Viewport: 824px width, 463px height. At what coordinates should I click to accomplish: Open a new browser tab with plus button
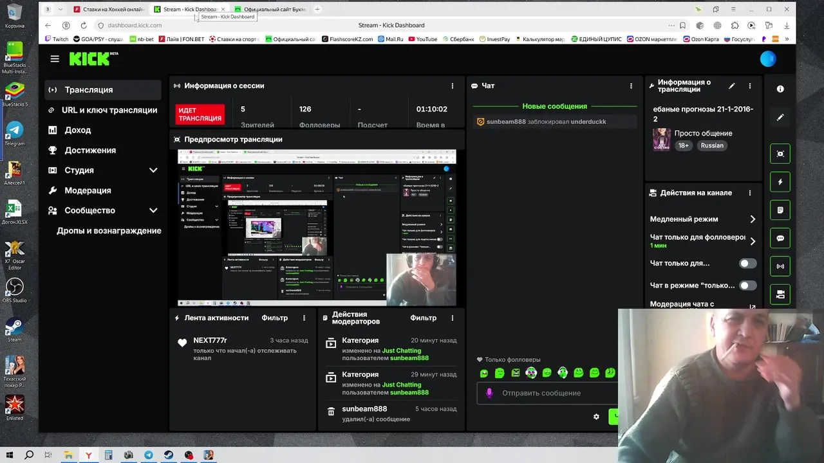click(x=317, y=9)
